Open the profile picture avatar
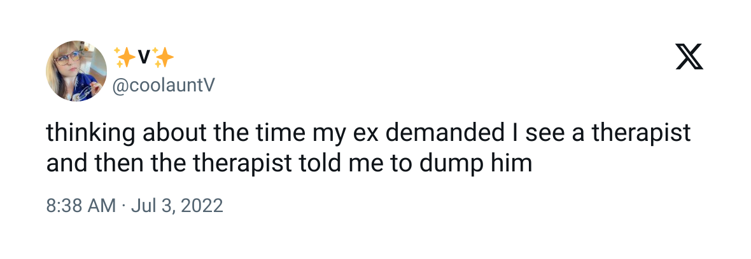 (76, 71)
